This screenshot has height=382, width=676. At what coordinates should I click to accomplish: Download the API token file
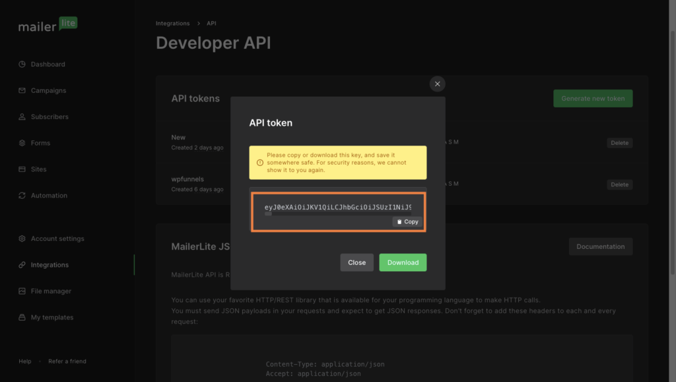click(403, 263)
